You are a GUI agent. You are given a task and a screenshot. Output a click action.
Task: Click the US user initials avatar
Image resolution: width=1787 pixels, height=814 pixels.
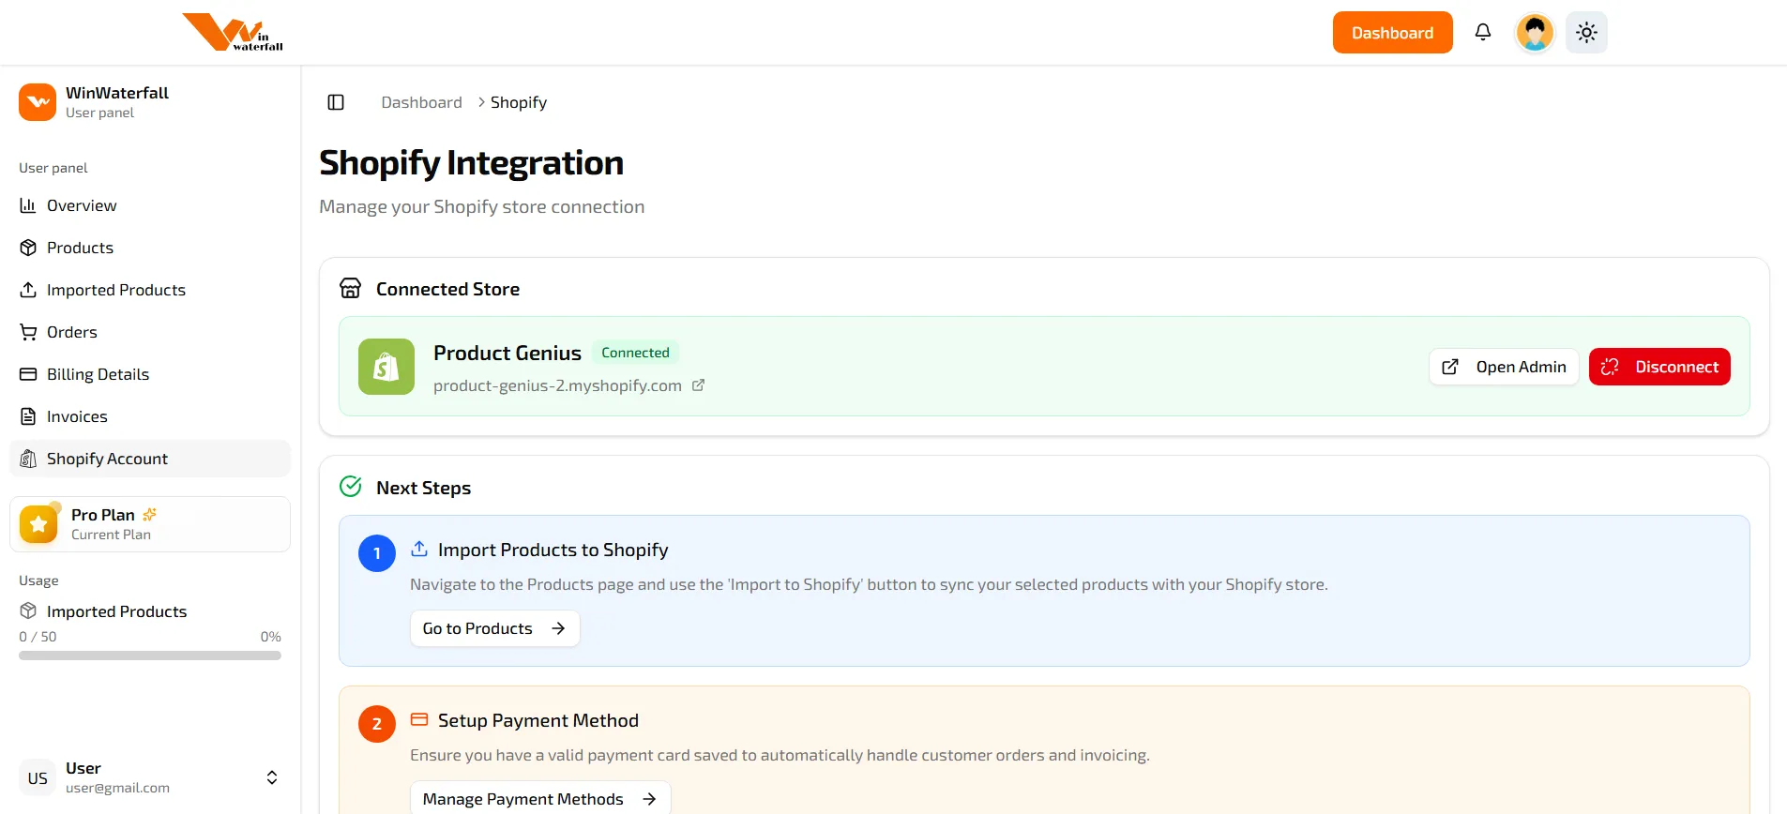coord(38,778)
